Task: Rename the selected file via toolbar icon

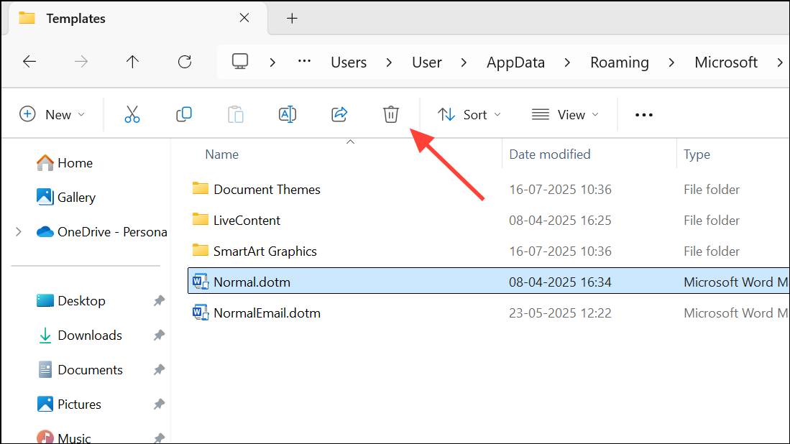Action: pos(287,114)
